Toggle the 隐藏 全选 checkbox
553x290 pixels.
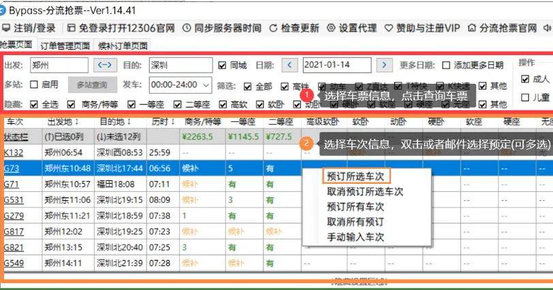pos(34,104)
